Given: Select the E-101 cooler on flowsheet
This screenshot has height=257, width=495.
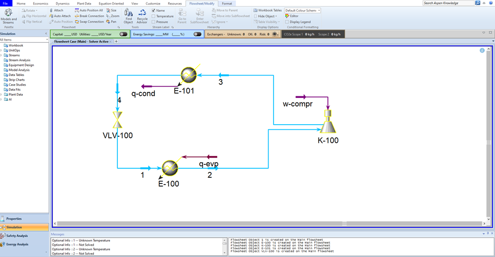Looking at the screenshot, I should pyautogui.click(x=189, y=75).
